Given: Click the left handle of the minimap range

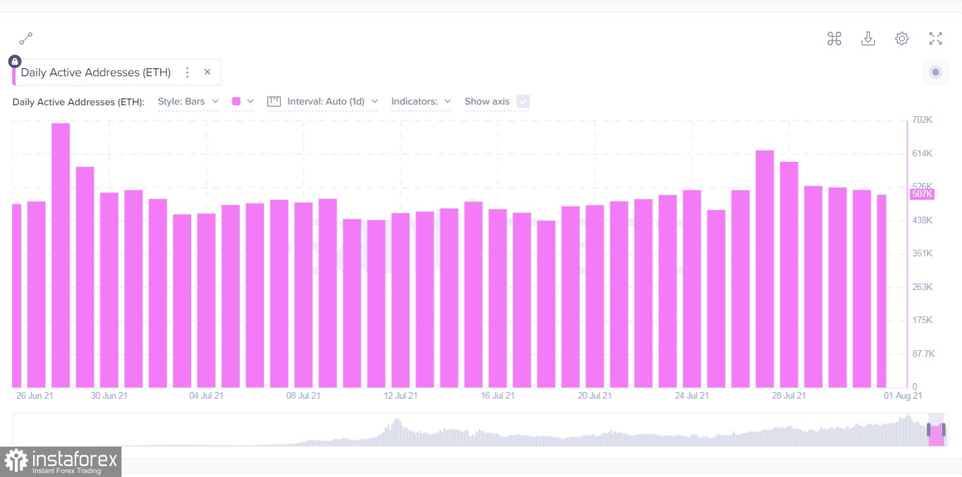Looking at the screenshot, I should (x=929, y=430).
